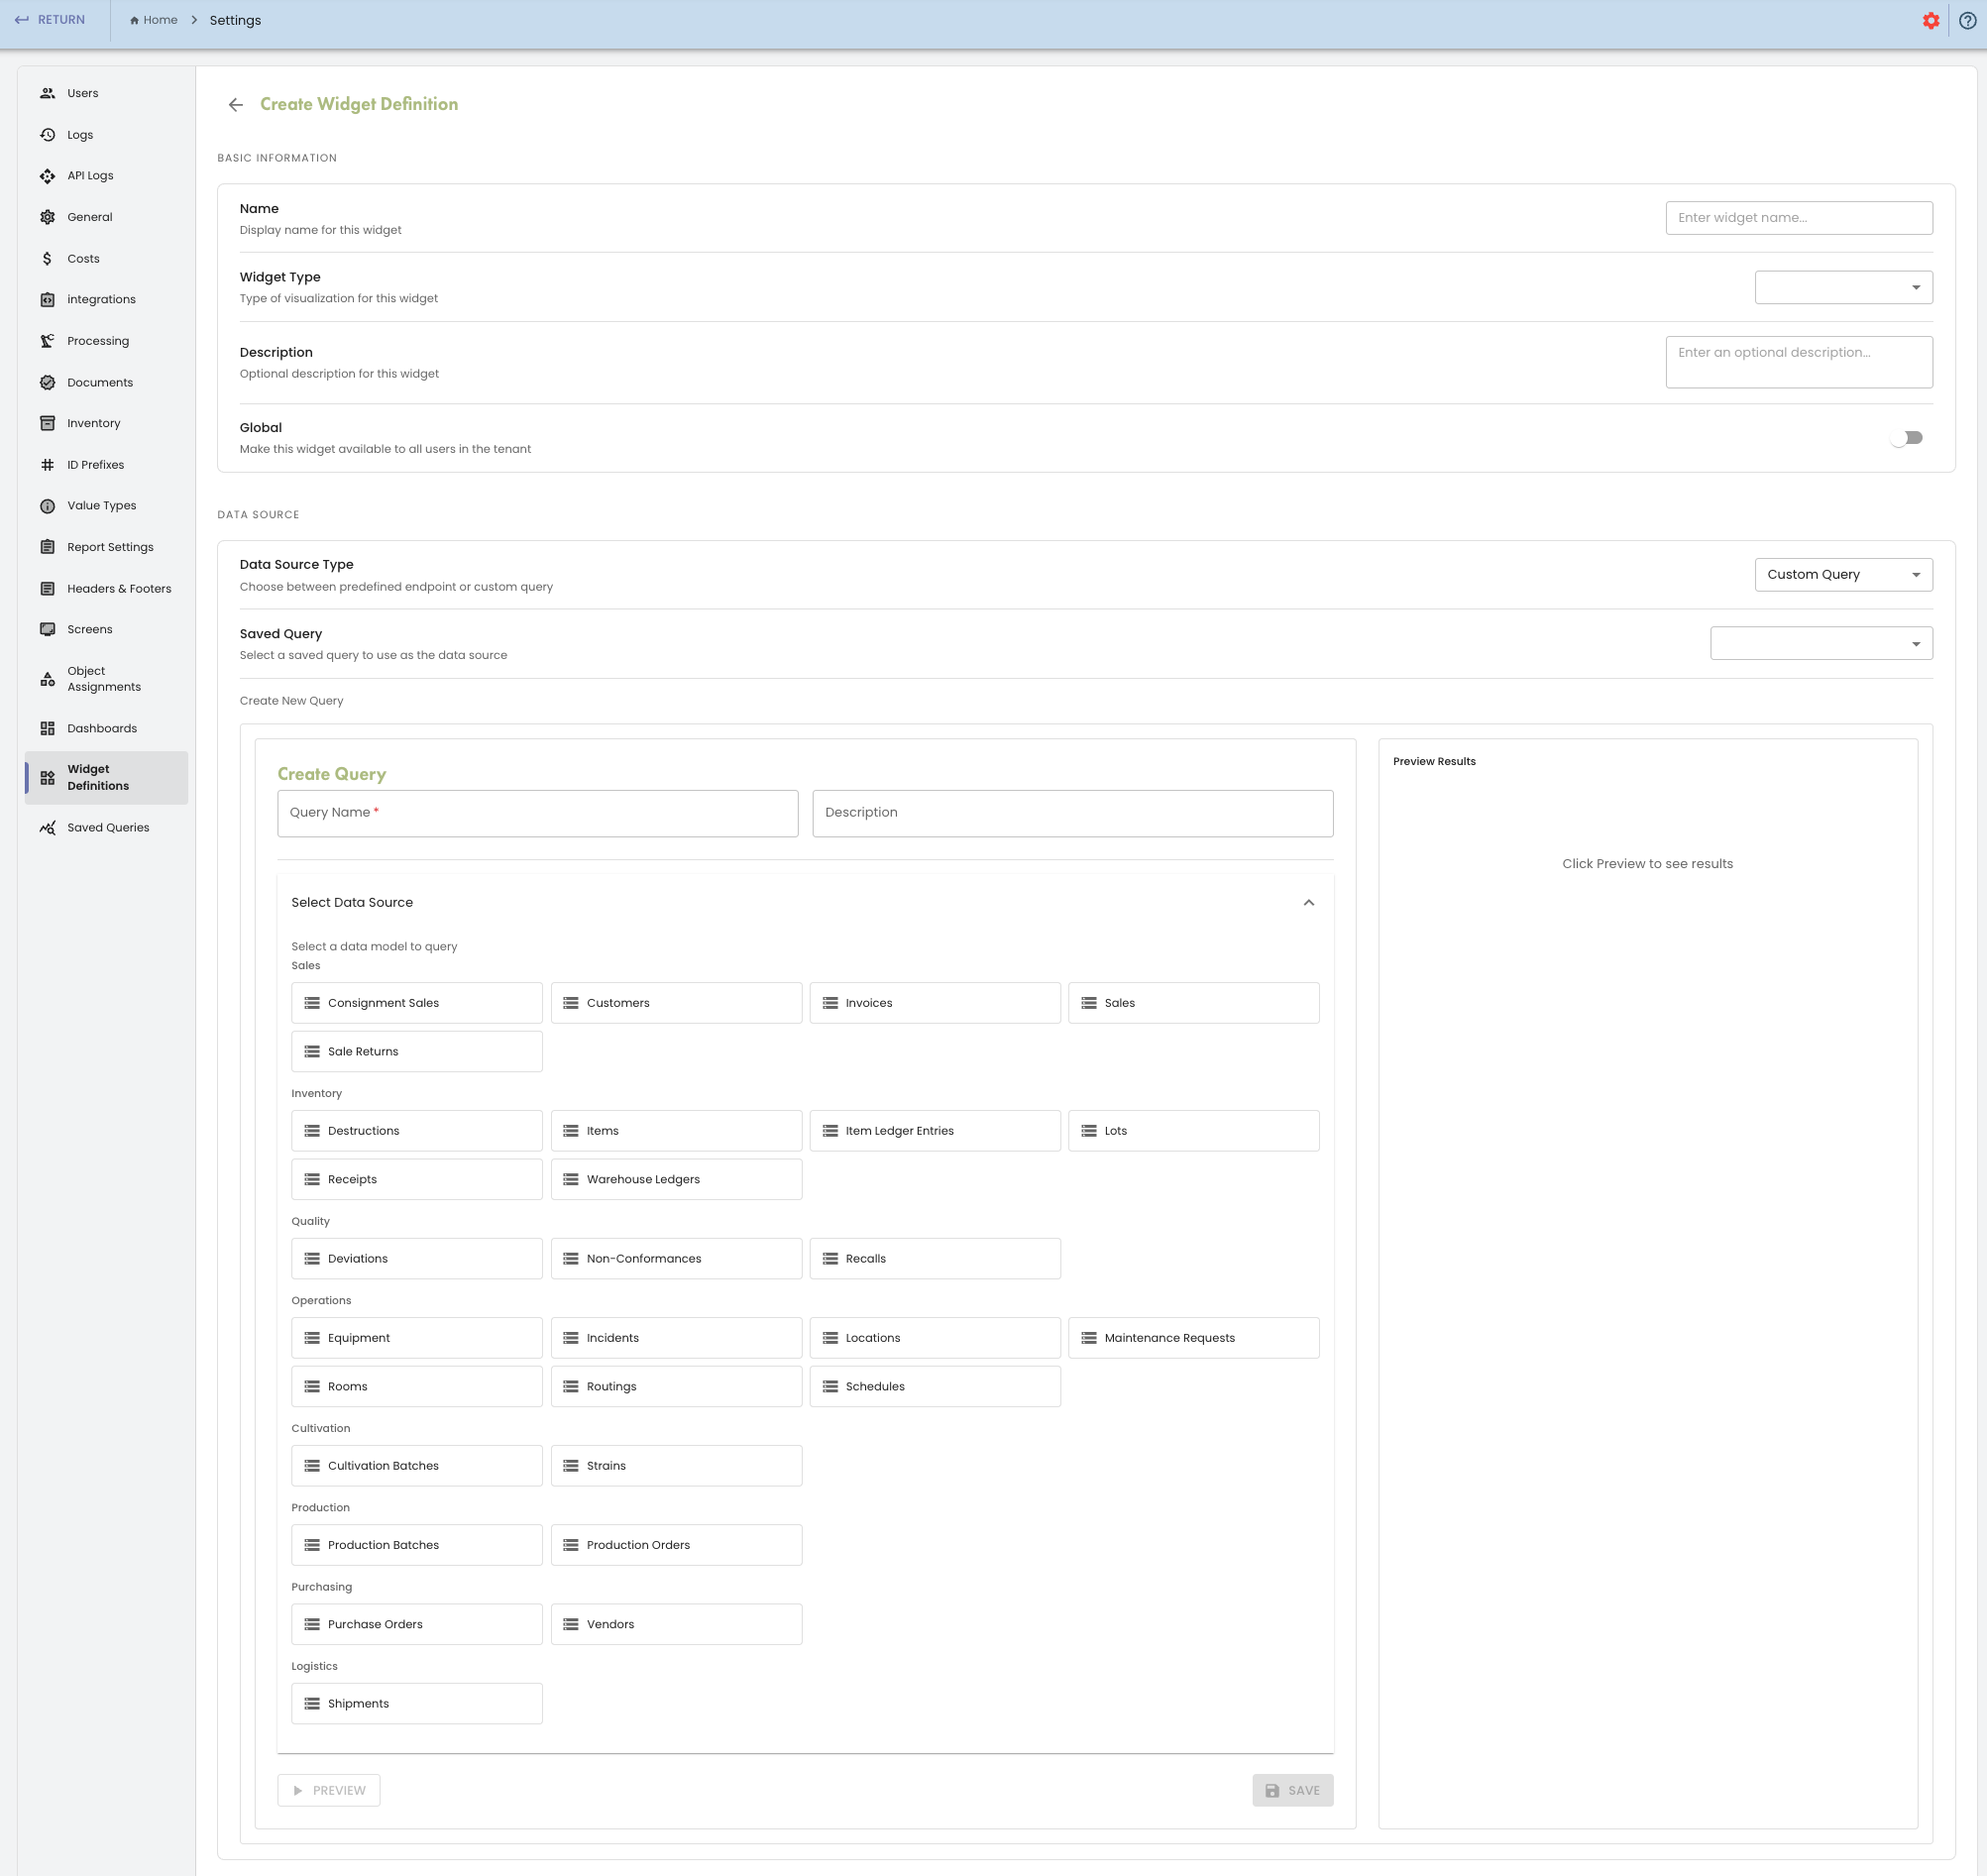Go to Headers & Footers settings
1987x1876 pixels.
click(119, 589)
